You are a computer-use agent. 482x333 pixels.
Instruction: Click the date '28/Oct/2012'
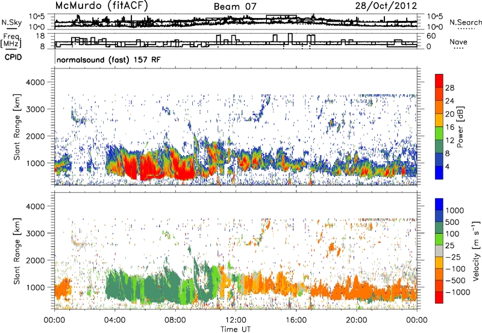pos(386,6)
